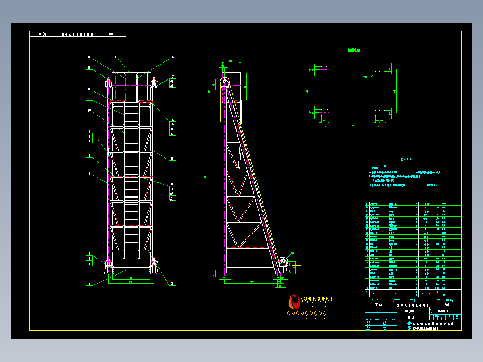Click part callout number "11"
This screenshot has width=483, height=362.
(x=89, y=99)
